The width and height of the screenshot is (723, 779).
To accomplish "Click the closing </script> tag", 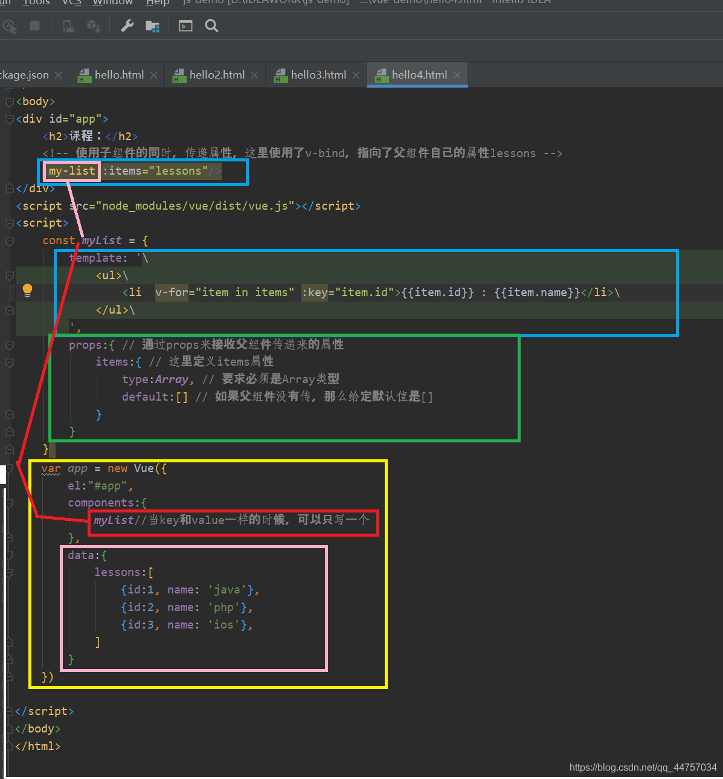I will click(44, 711).
